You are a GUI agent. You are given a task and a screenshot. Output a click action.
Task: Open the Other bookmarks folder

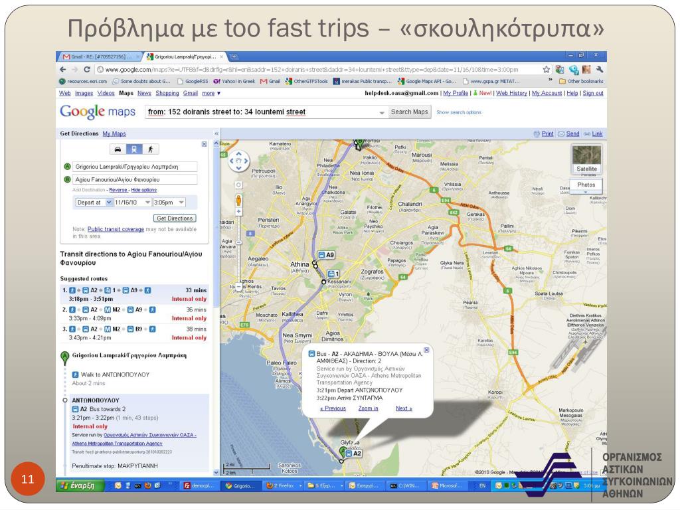click(581, 81)
